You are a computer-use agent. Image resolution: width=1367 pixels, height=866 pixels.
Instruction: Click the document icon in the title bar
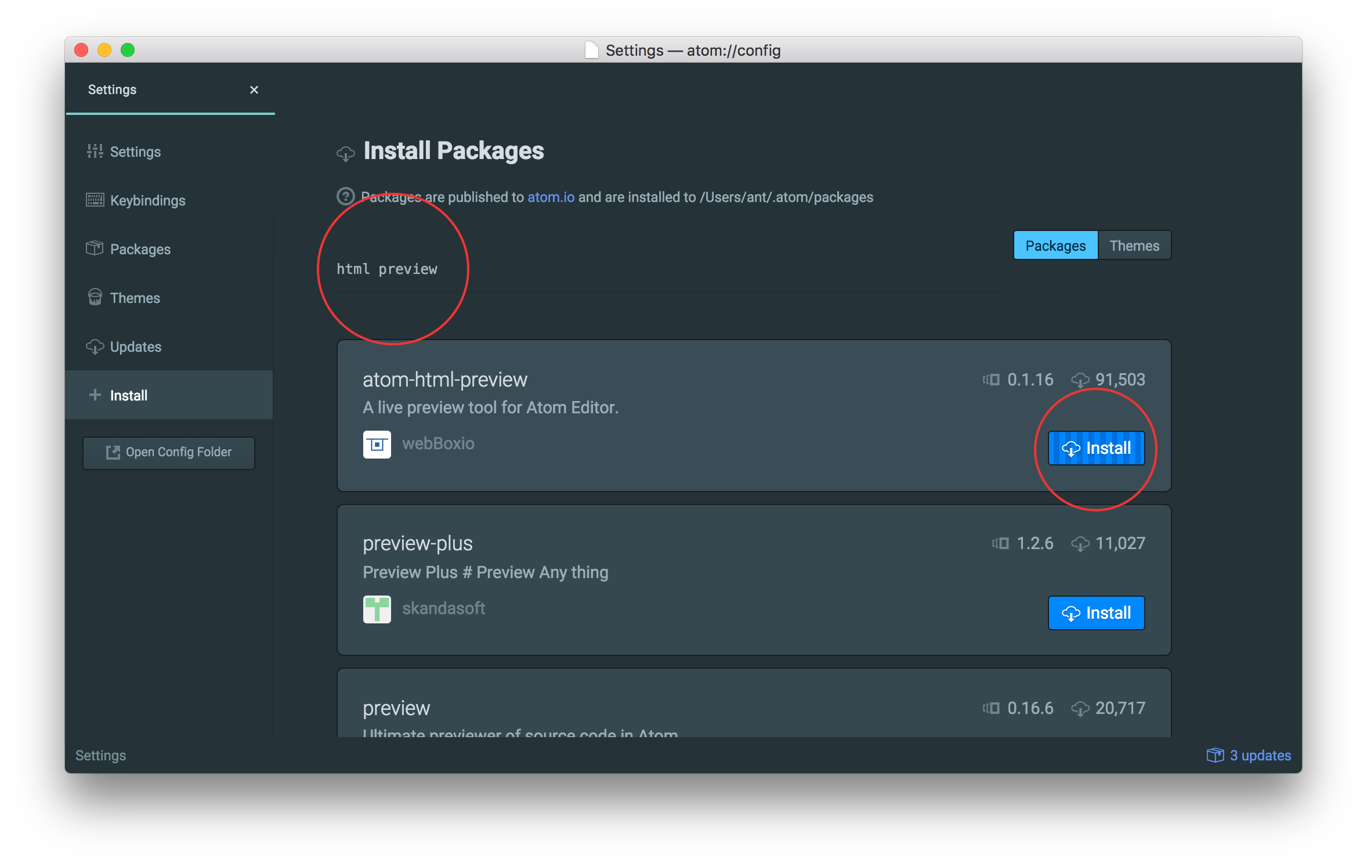(x=591, y=50)
